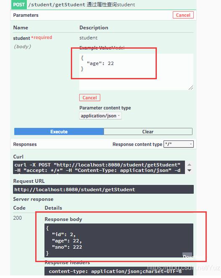
Task: Click the blue Execute button
Action: pos(59,132)
